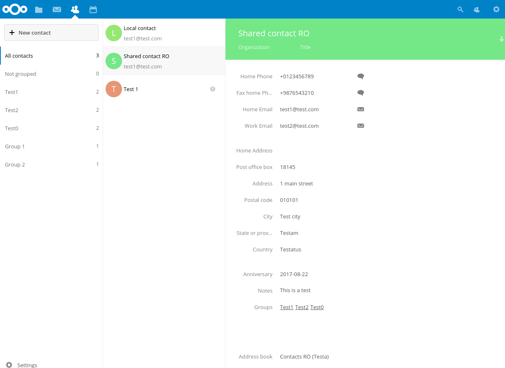Select All contacts group
505x368 pixels.
[51, 56]
